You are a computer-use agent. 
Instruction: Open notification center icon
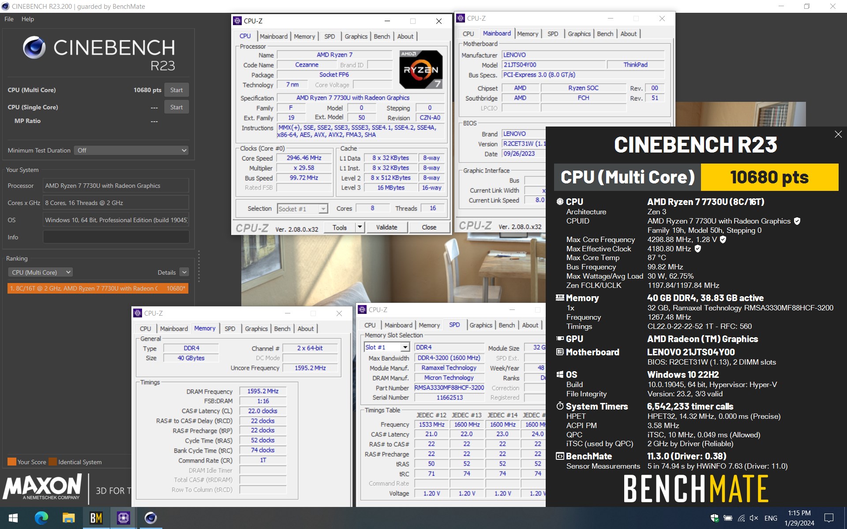pyautogui.click(x=829, y=518)
